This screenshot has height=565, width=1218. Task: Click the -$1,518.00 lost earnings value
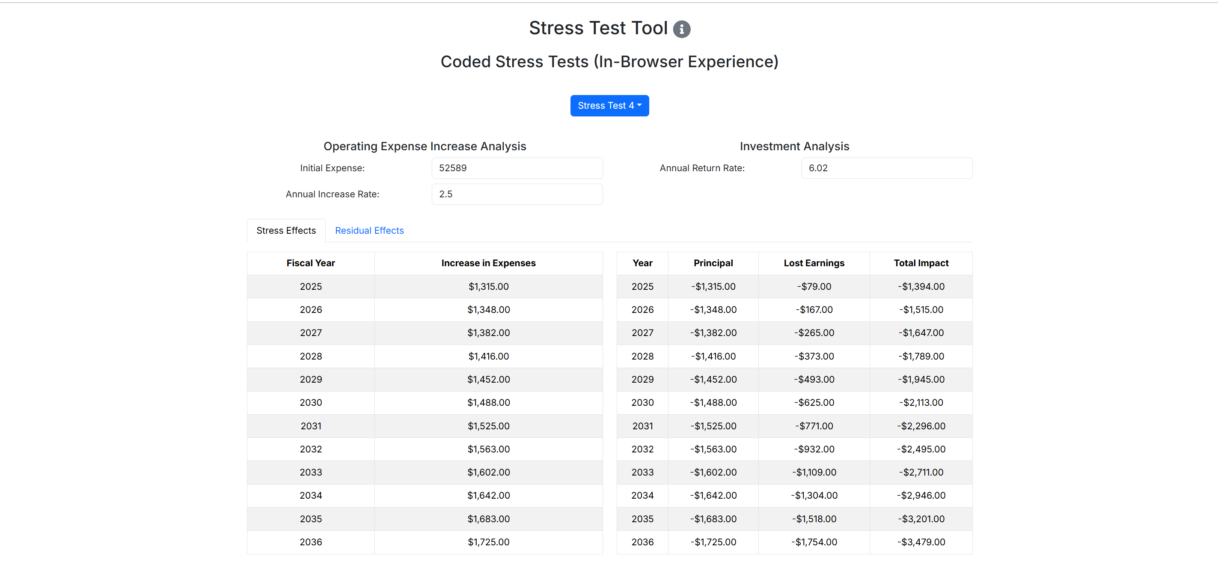[814, 519]
